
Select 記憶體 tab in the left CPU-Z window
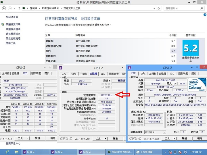16,73
